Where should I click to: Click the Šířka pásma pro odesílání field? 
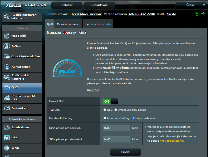[117, 128]
